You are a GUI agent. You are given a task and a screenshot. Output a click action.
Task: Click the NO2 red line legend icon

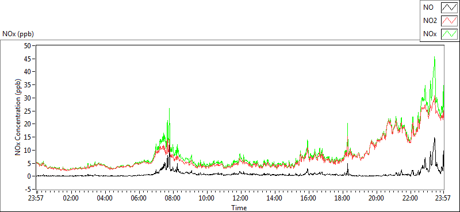450,21
